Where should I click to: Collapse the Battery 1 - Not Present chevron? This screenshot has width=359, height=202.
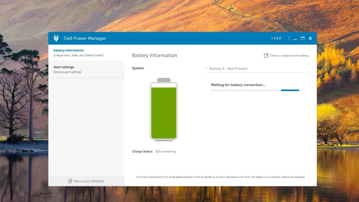(206, 69)
